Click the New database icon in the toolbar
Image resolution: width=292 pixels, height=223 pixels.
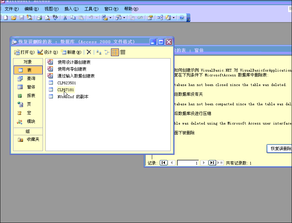[6, 18]
